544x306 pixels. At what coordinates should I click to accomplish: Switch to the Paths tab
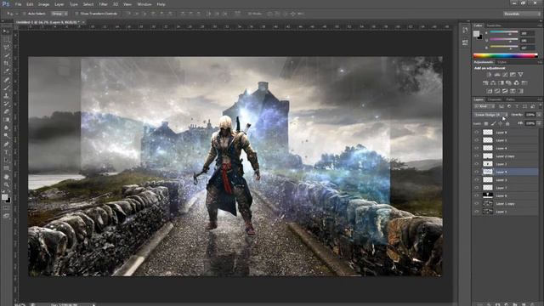pyautogui.click(x=510, y=99)
